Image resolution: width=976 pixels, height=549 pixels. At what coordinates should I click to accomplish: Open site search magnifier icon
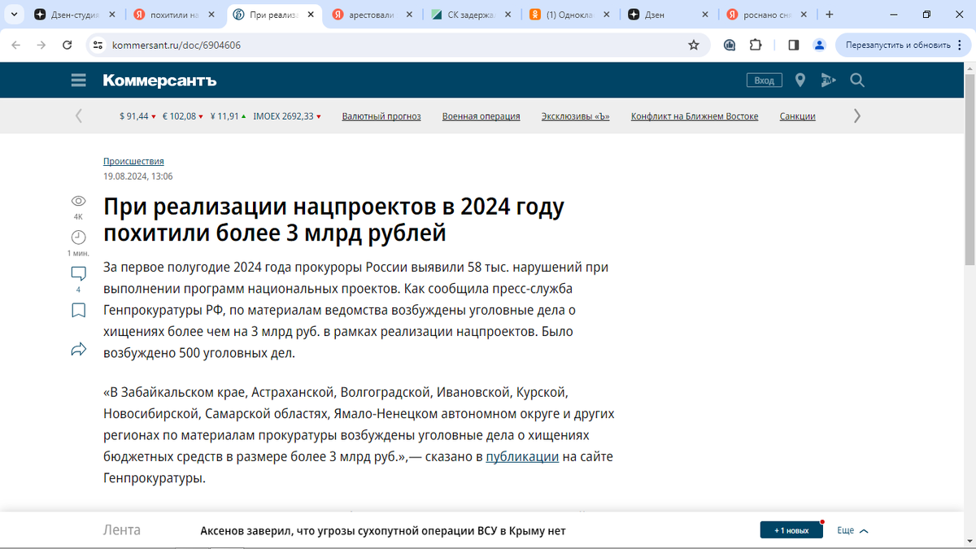pyautogui.click(x=857, y=80)
